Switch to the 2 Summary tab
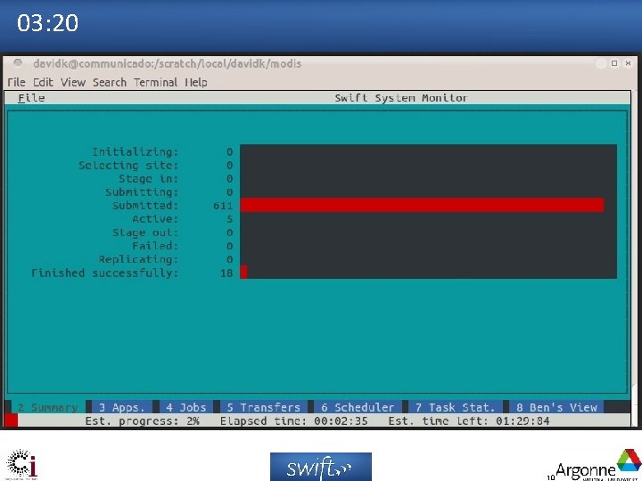This screenshot has height=481, width=642. point(48,407)
